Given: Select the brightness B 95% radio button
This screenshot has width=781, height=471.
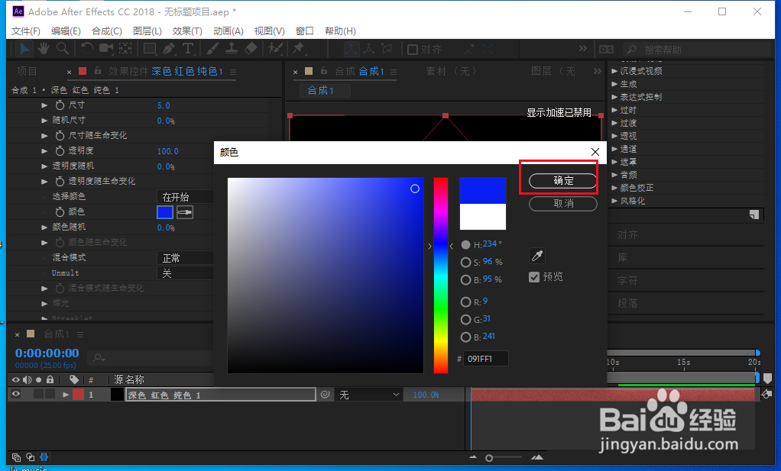Looking at the screenshot, I should pyautogui.click(x=465, y=280).
